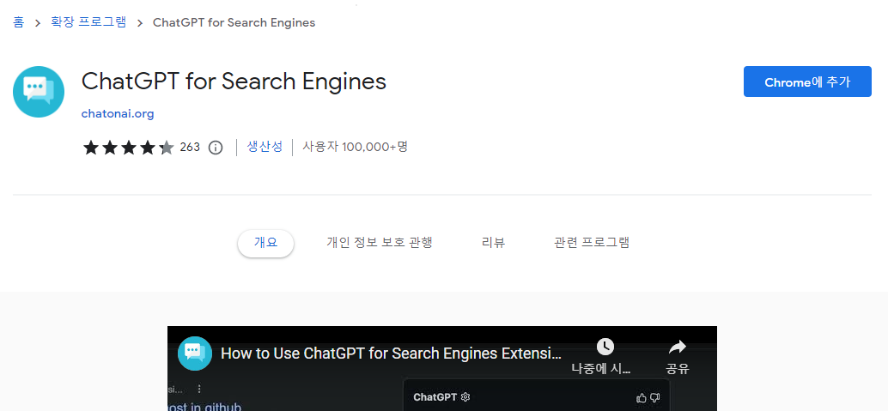Open the video title How to Use ChatGPT

(392, 354)
